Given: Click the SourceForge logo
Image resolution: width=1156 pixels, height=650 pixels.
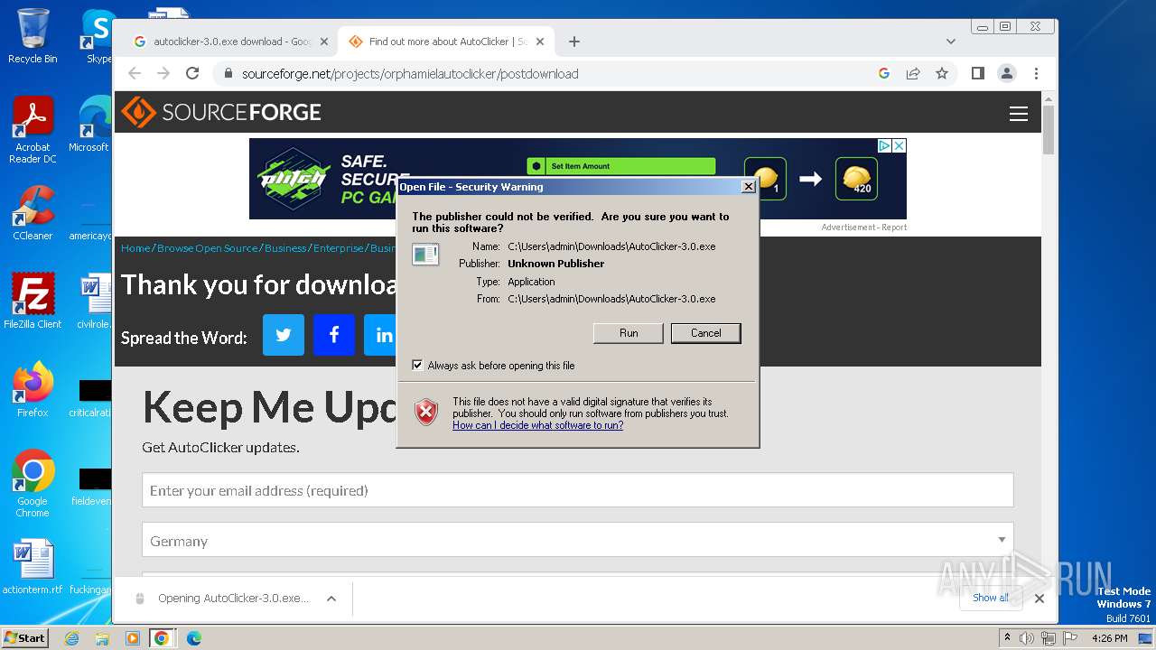Looking at the screenshot, I should tap(221, 112).
